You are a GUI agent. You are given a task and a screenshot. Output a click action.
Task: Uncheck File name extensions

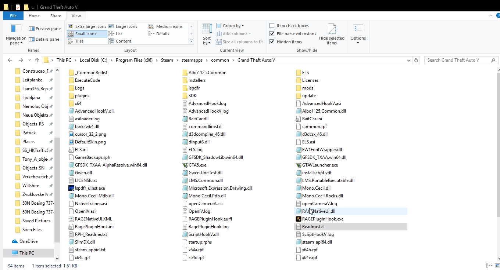coord(272,34)
